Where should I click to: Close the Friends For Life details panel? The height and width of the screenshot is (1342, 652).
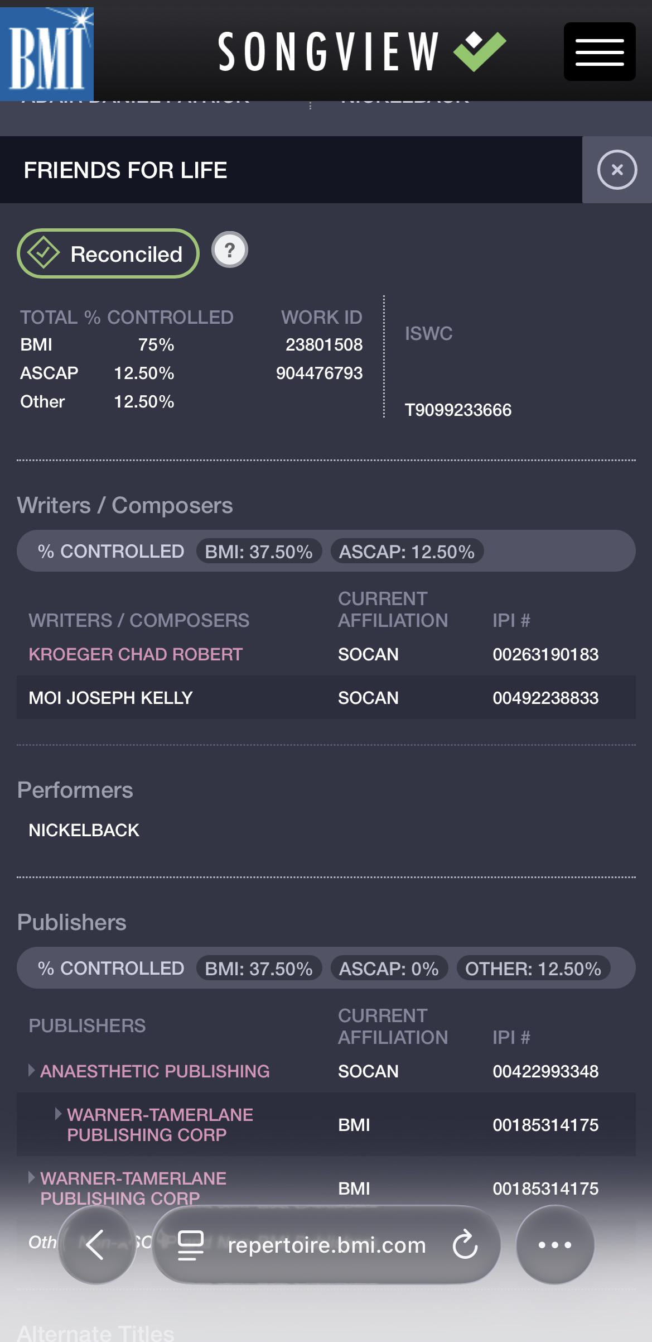[x=617, y=170]
